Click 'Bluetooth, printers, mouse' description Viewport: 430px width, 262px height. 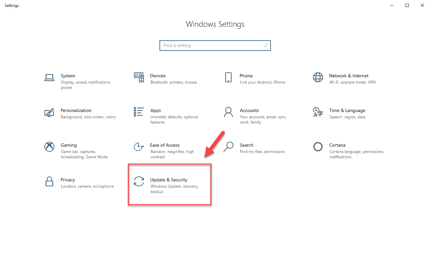click(x=173, y=82)
